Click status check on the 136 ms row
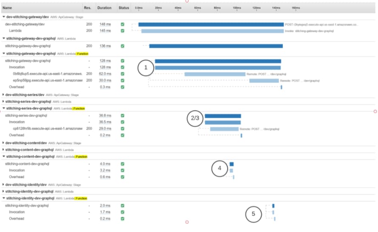This screenshot has height=232, width=378. click(x=122, y=46)
